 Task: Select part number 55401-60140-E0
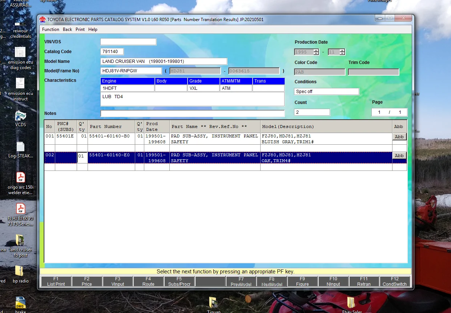click(110, 155)
